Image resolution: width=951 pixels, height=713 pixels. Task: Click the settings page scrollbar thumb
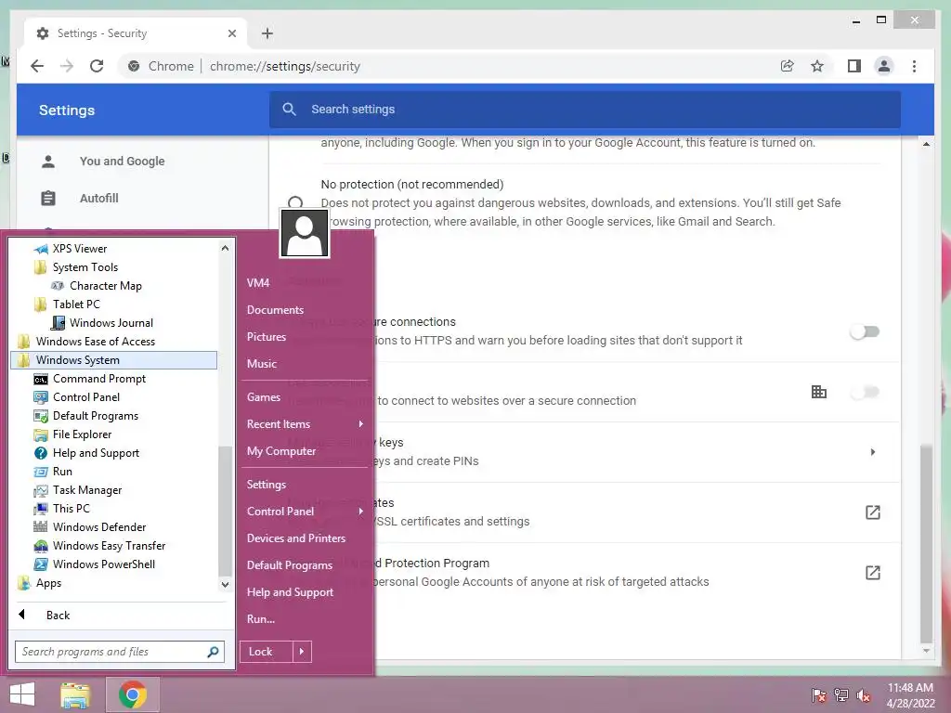[x=926, y=543]
